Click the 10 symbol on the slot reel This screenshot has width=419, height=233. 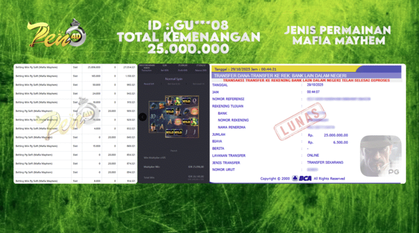pyautogui.click(x=153, y=117)
